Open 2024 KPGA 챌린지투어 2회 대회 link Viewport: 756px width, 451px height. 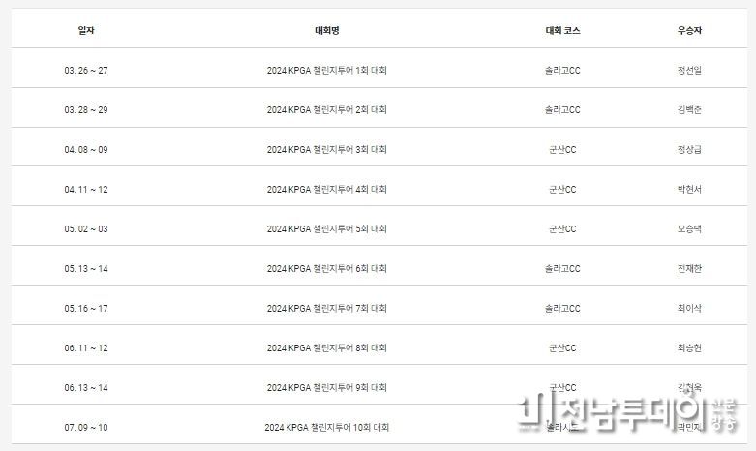click(327, 110)
